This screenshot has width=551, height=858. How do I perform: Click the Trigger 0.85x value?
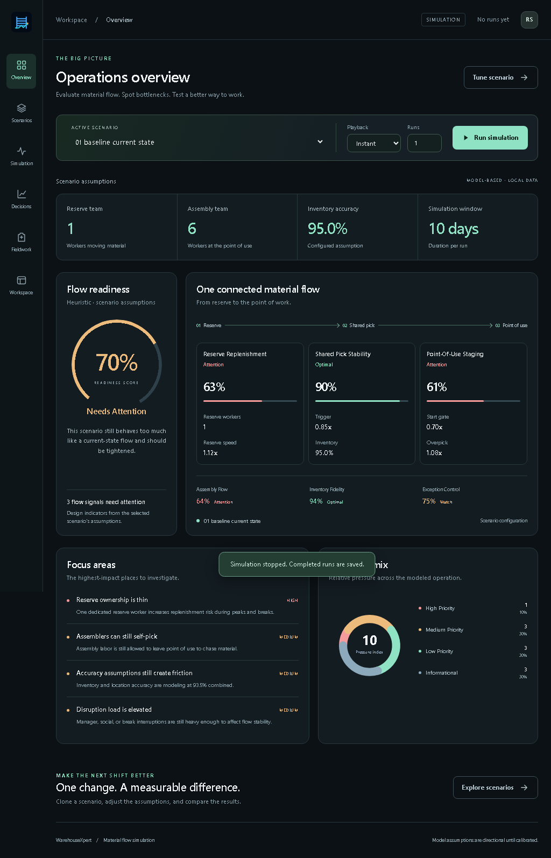(323, 427)
